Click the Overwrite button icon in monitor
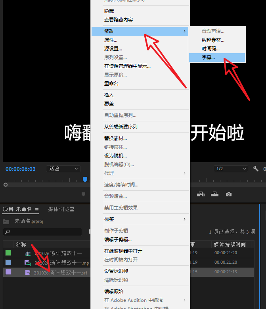This screenshot has width=266, height=309. [x=214, y=194]
